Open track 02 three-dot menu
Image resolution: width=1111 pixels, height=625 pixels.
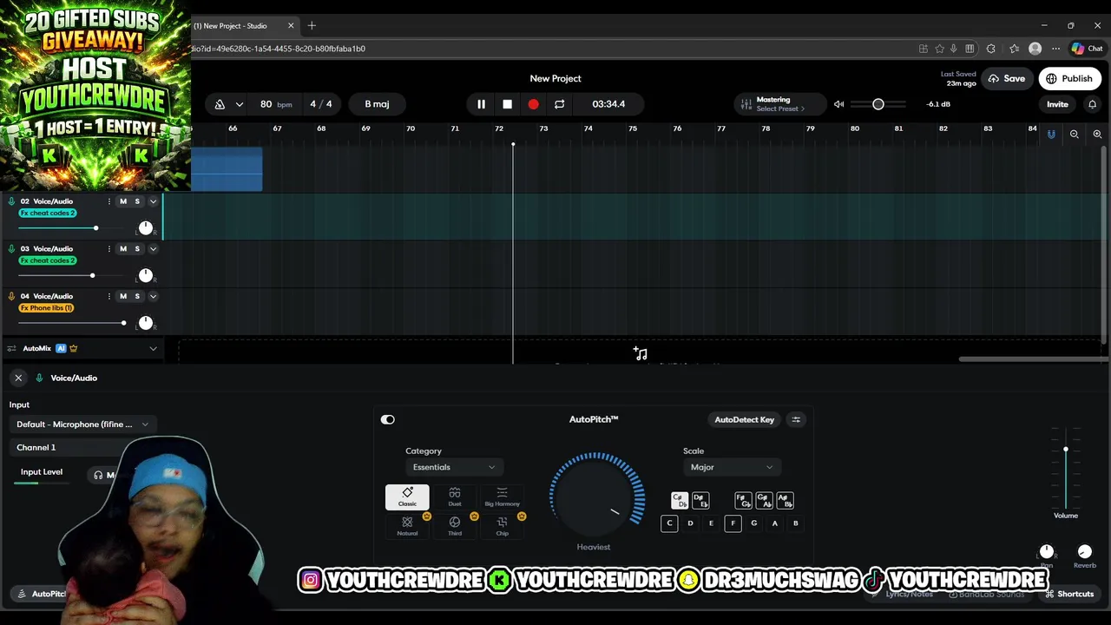(x=108, y=201)
